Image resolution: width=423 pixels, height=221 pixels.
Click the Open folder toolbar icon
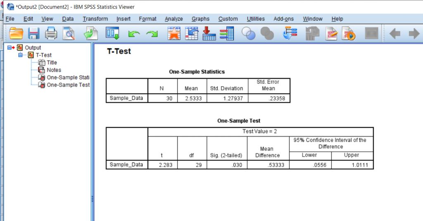(x=16, y=34)
